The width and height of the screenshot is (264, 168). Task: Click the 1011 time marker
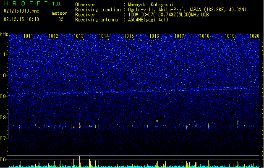click(x=28, y=36)
